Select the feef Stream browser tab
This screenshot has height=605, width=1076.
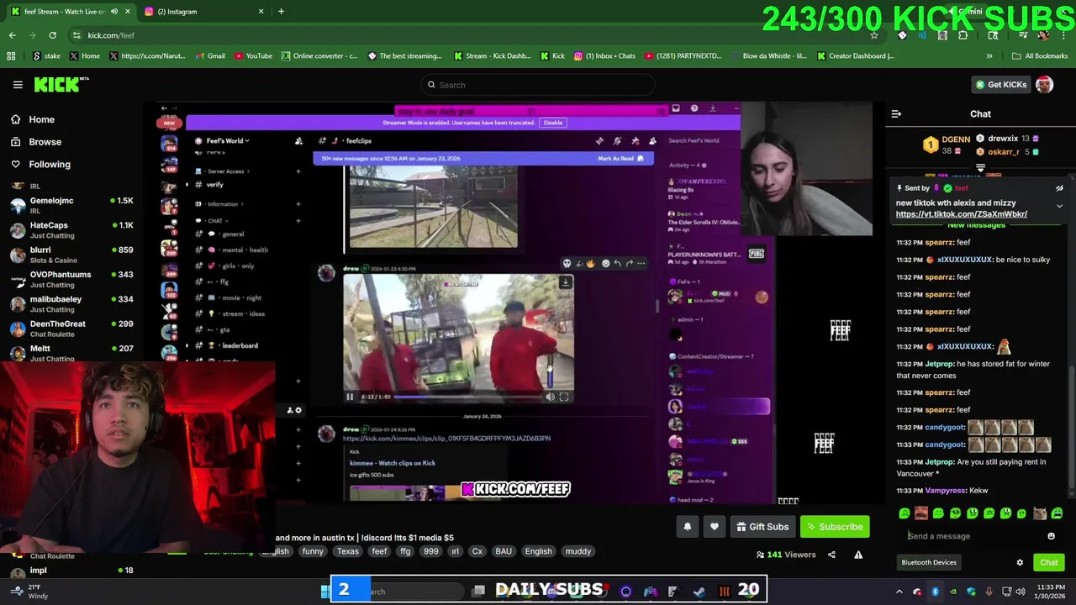tap(71, 12)
